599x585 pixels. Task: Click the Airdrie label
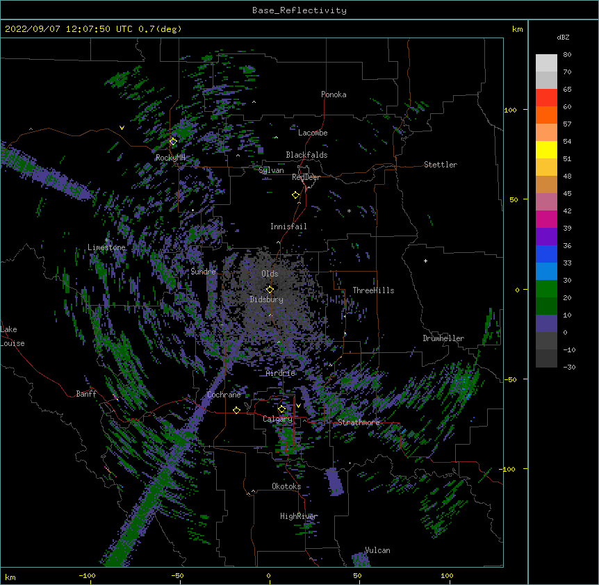tap(281, 373)
